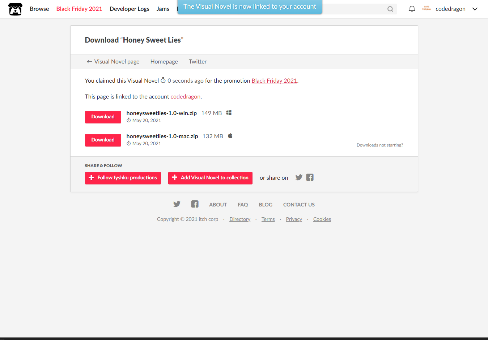488x340 pixels.
Task: Click the search magnifier icon
Action: pos(390,9)
